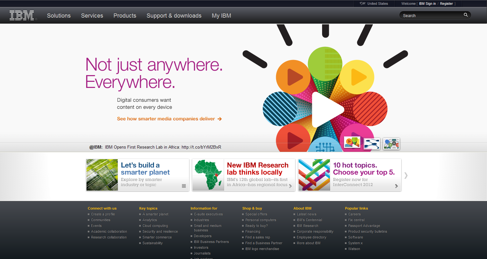The image size is (487, 259).
Task: Click arrow on 10 hot topics card
Action: [396, 186]
